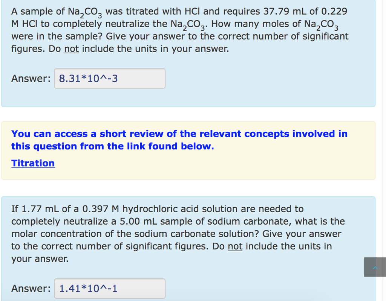Click the underlined 'not' in the hydrochloric acid question
The width and height of the screenshot is (386, 301).
[x=235, y=246]
